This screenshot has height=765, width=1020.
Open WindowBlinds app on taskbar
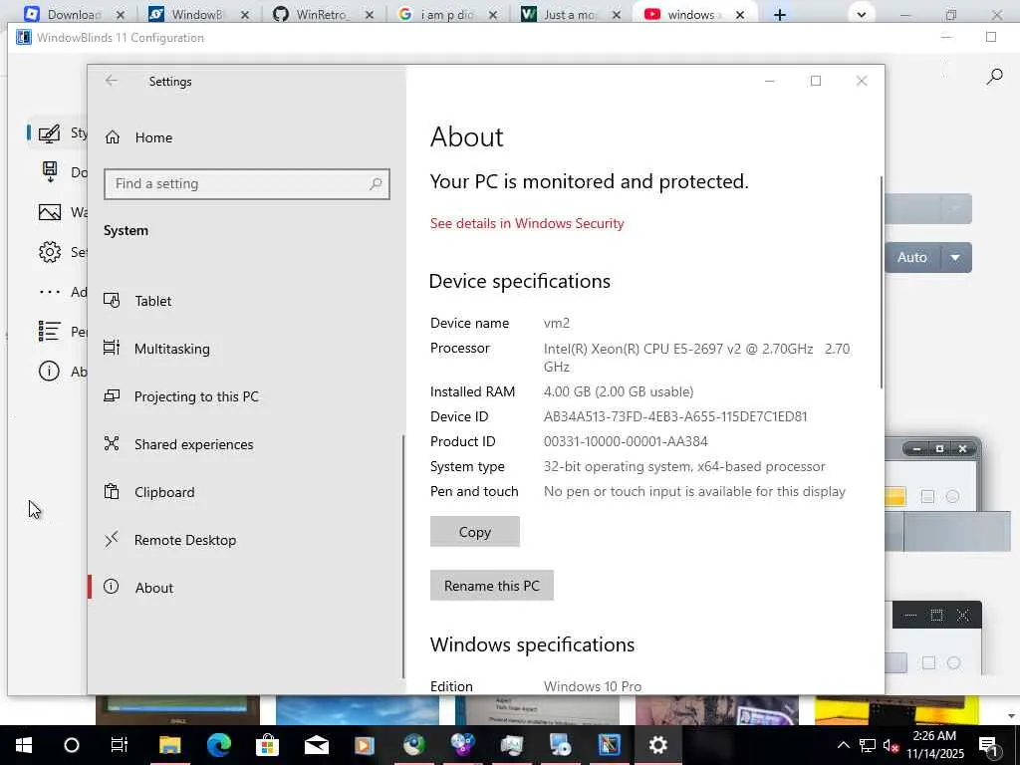click(609, 745)
